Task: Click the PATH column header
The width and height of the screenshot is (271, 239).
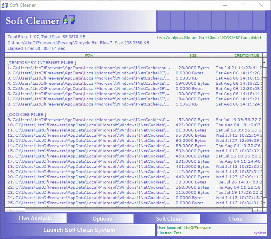Action: click(89, 55)
